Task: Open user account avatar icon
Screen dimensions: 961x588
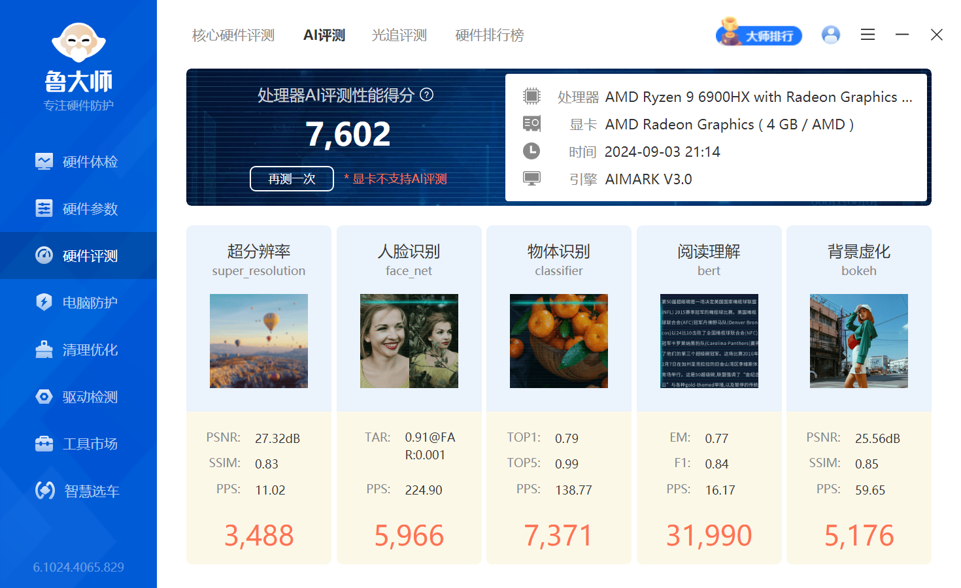Action: [831, 35]
